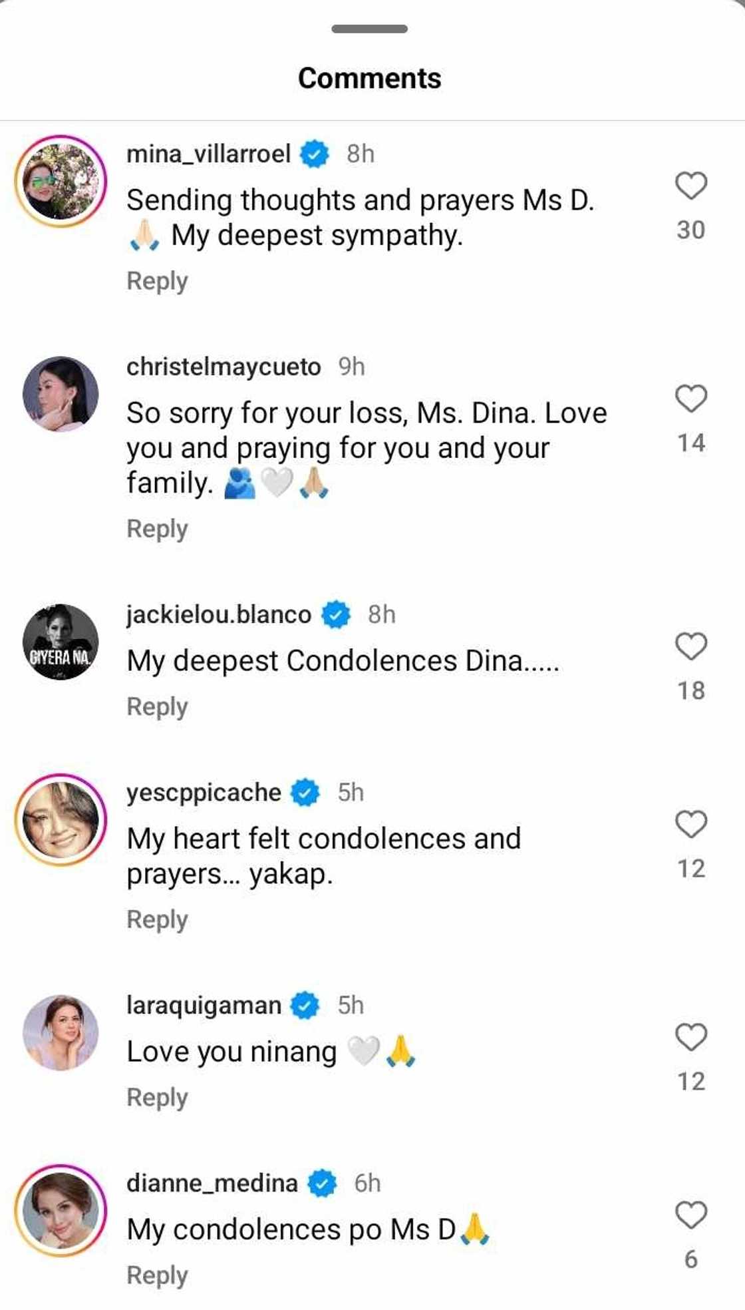Hit Reply below laraquigaman's comment

157,1098
